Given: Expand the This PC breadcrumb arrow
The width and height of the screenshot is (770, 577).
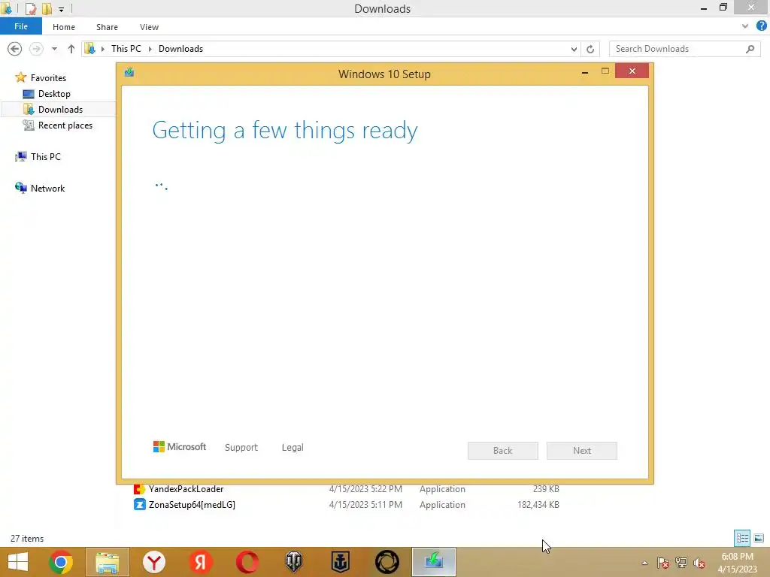Looking at the screenshot, I should [150, 49].
